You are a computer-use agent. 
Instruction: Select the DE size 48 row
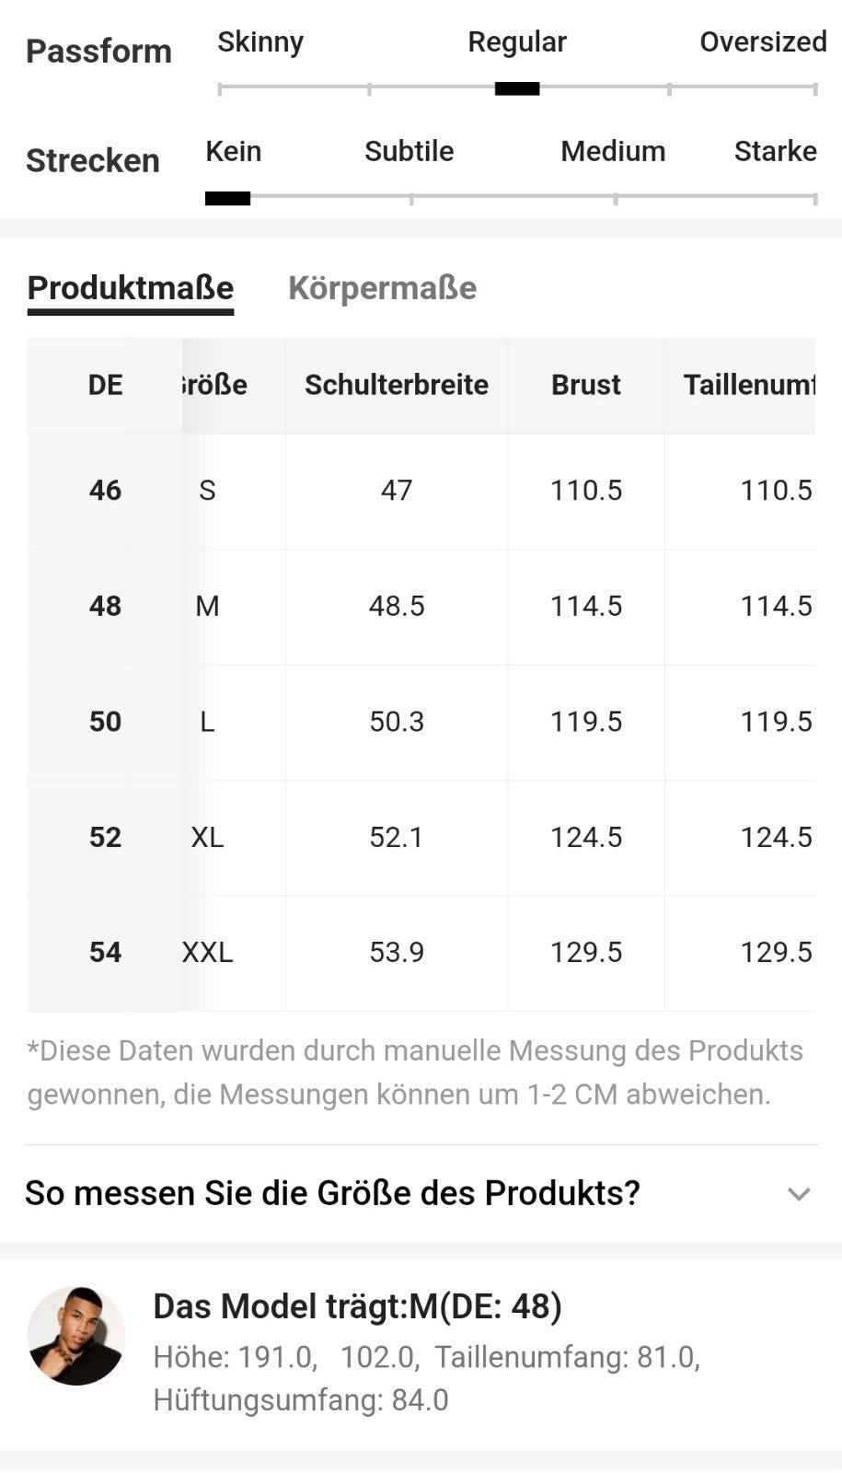coord(421,607)
